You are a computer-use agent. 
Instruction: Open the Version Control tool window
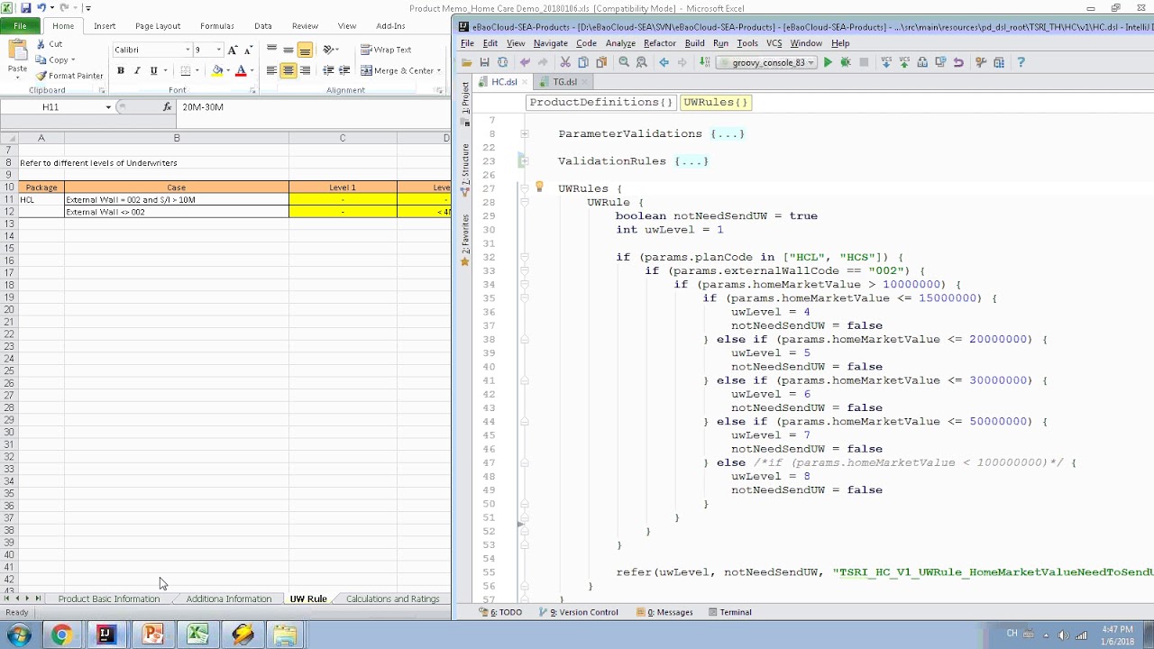click(578, 612)
